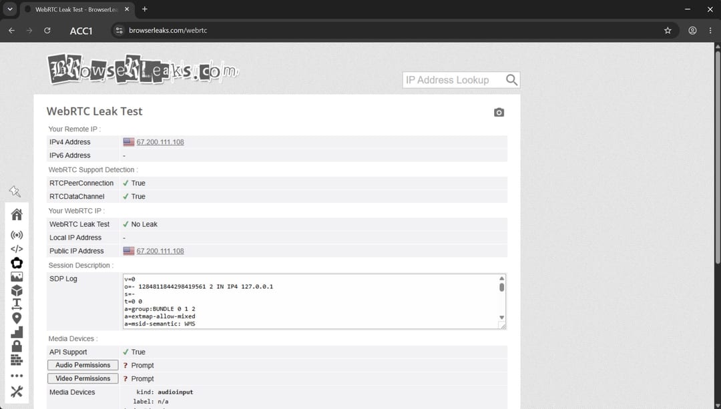Viewport: 721px width, 409px height.
Task: Open the code brackets icon in sidebar
Action: [x=17, y=249]
